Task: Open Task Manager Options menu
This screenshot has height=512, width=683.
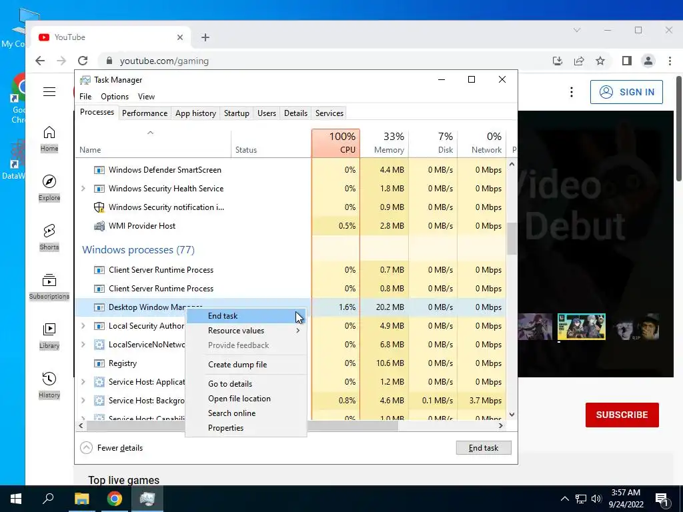Action: point(115,97)
